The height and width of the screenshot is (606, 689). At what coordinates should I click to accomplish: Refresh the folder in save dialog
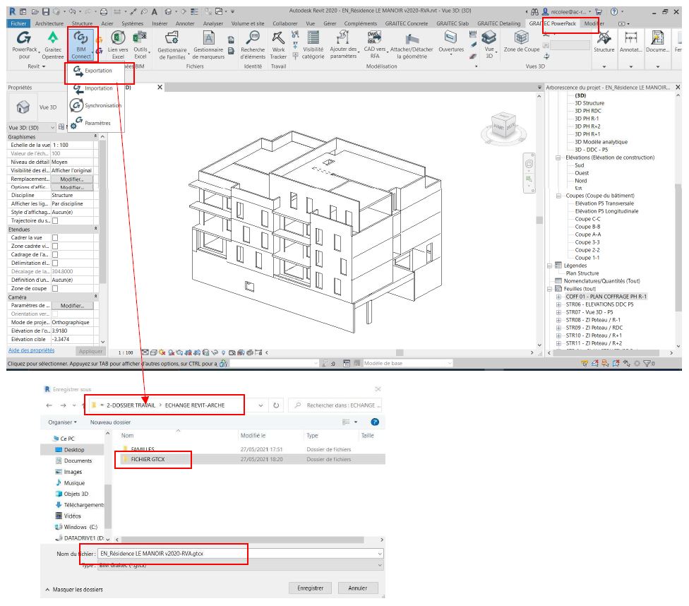[276, 405]
